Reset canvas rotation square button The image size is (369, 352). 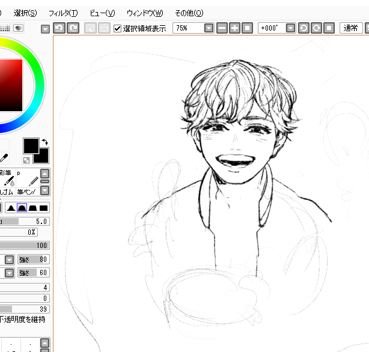tap(329, 28)
